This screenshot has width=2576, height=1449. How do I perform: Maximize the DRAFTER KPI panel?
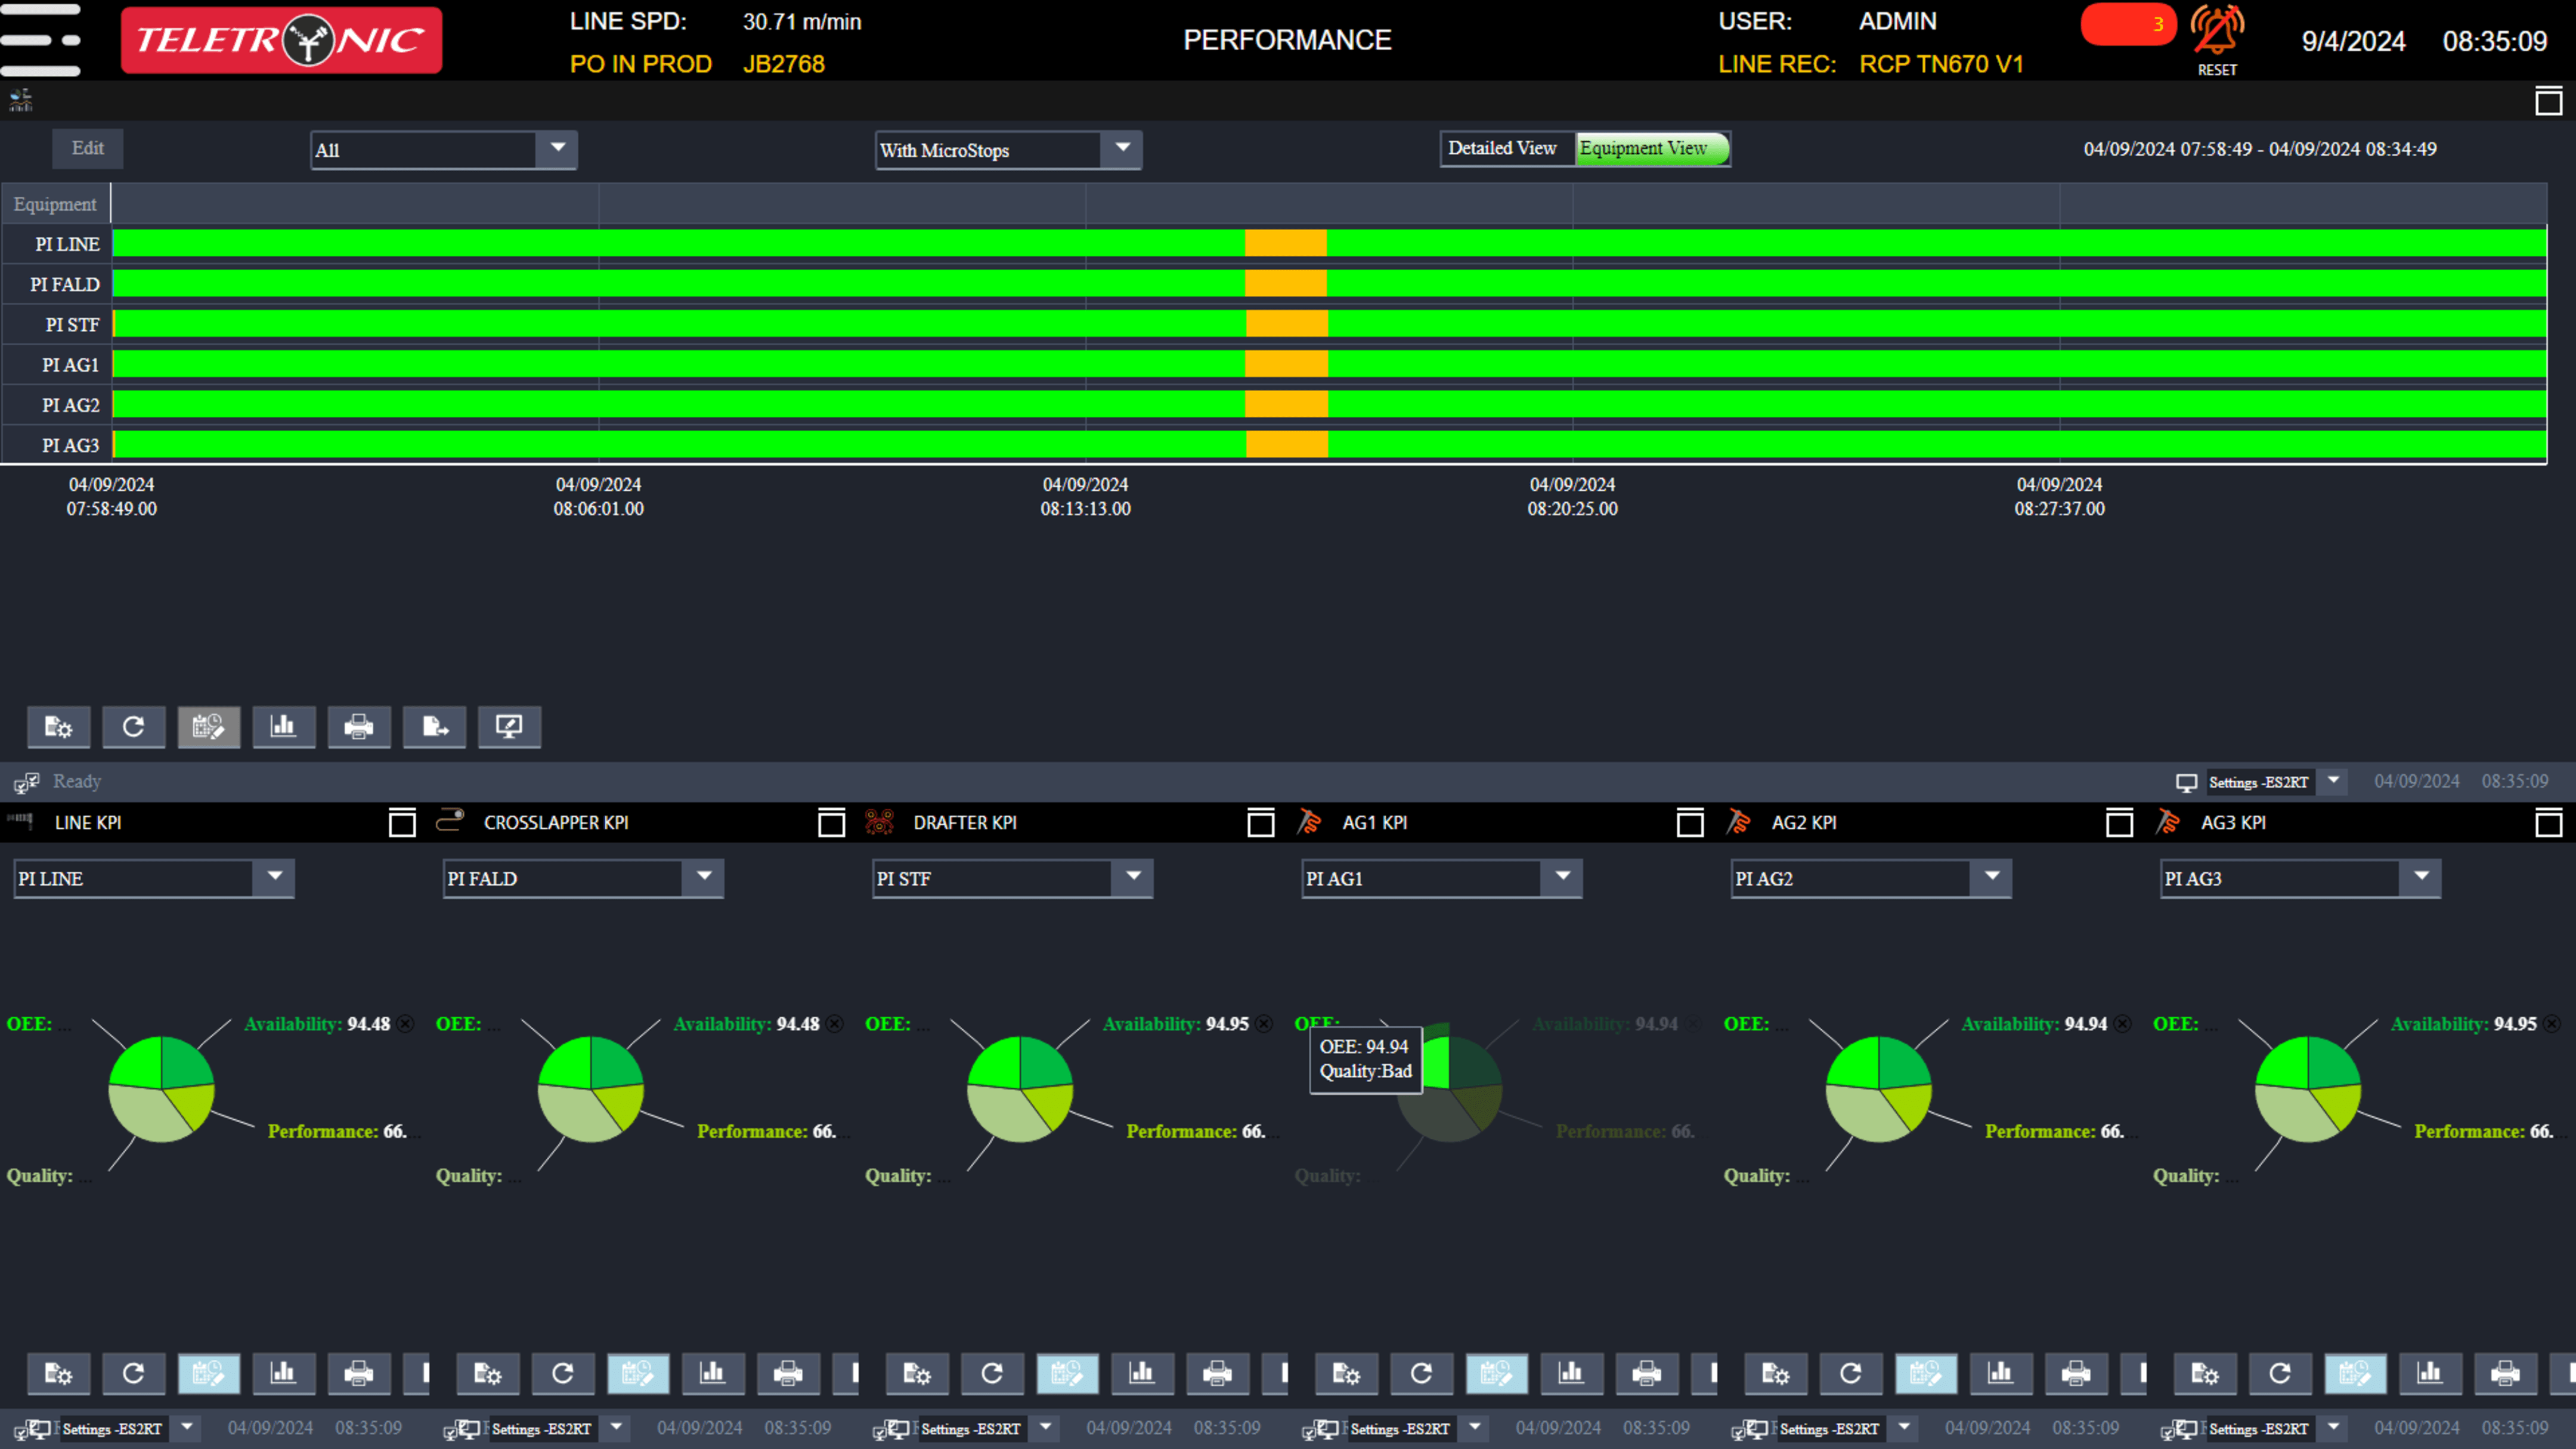point(1261,823)
